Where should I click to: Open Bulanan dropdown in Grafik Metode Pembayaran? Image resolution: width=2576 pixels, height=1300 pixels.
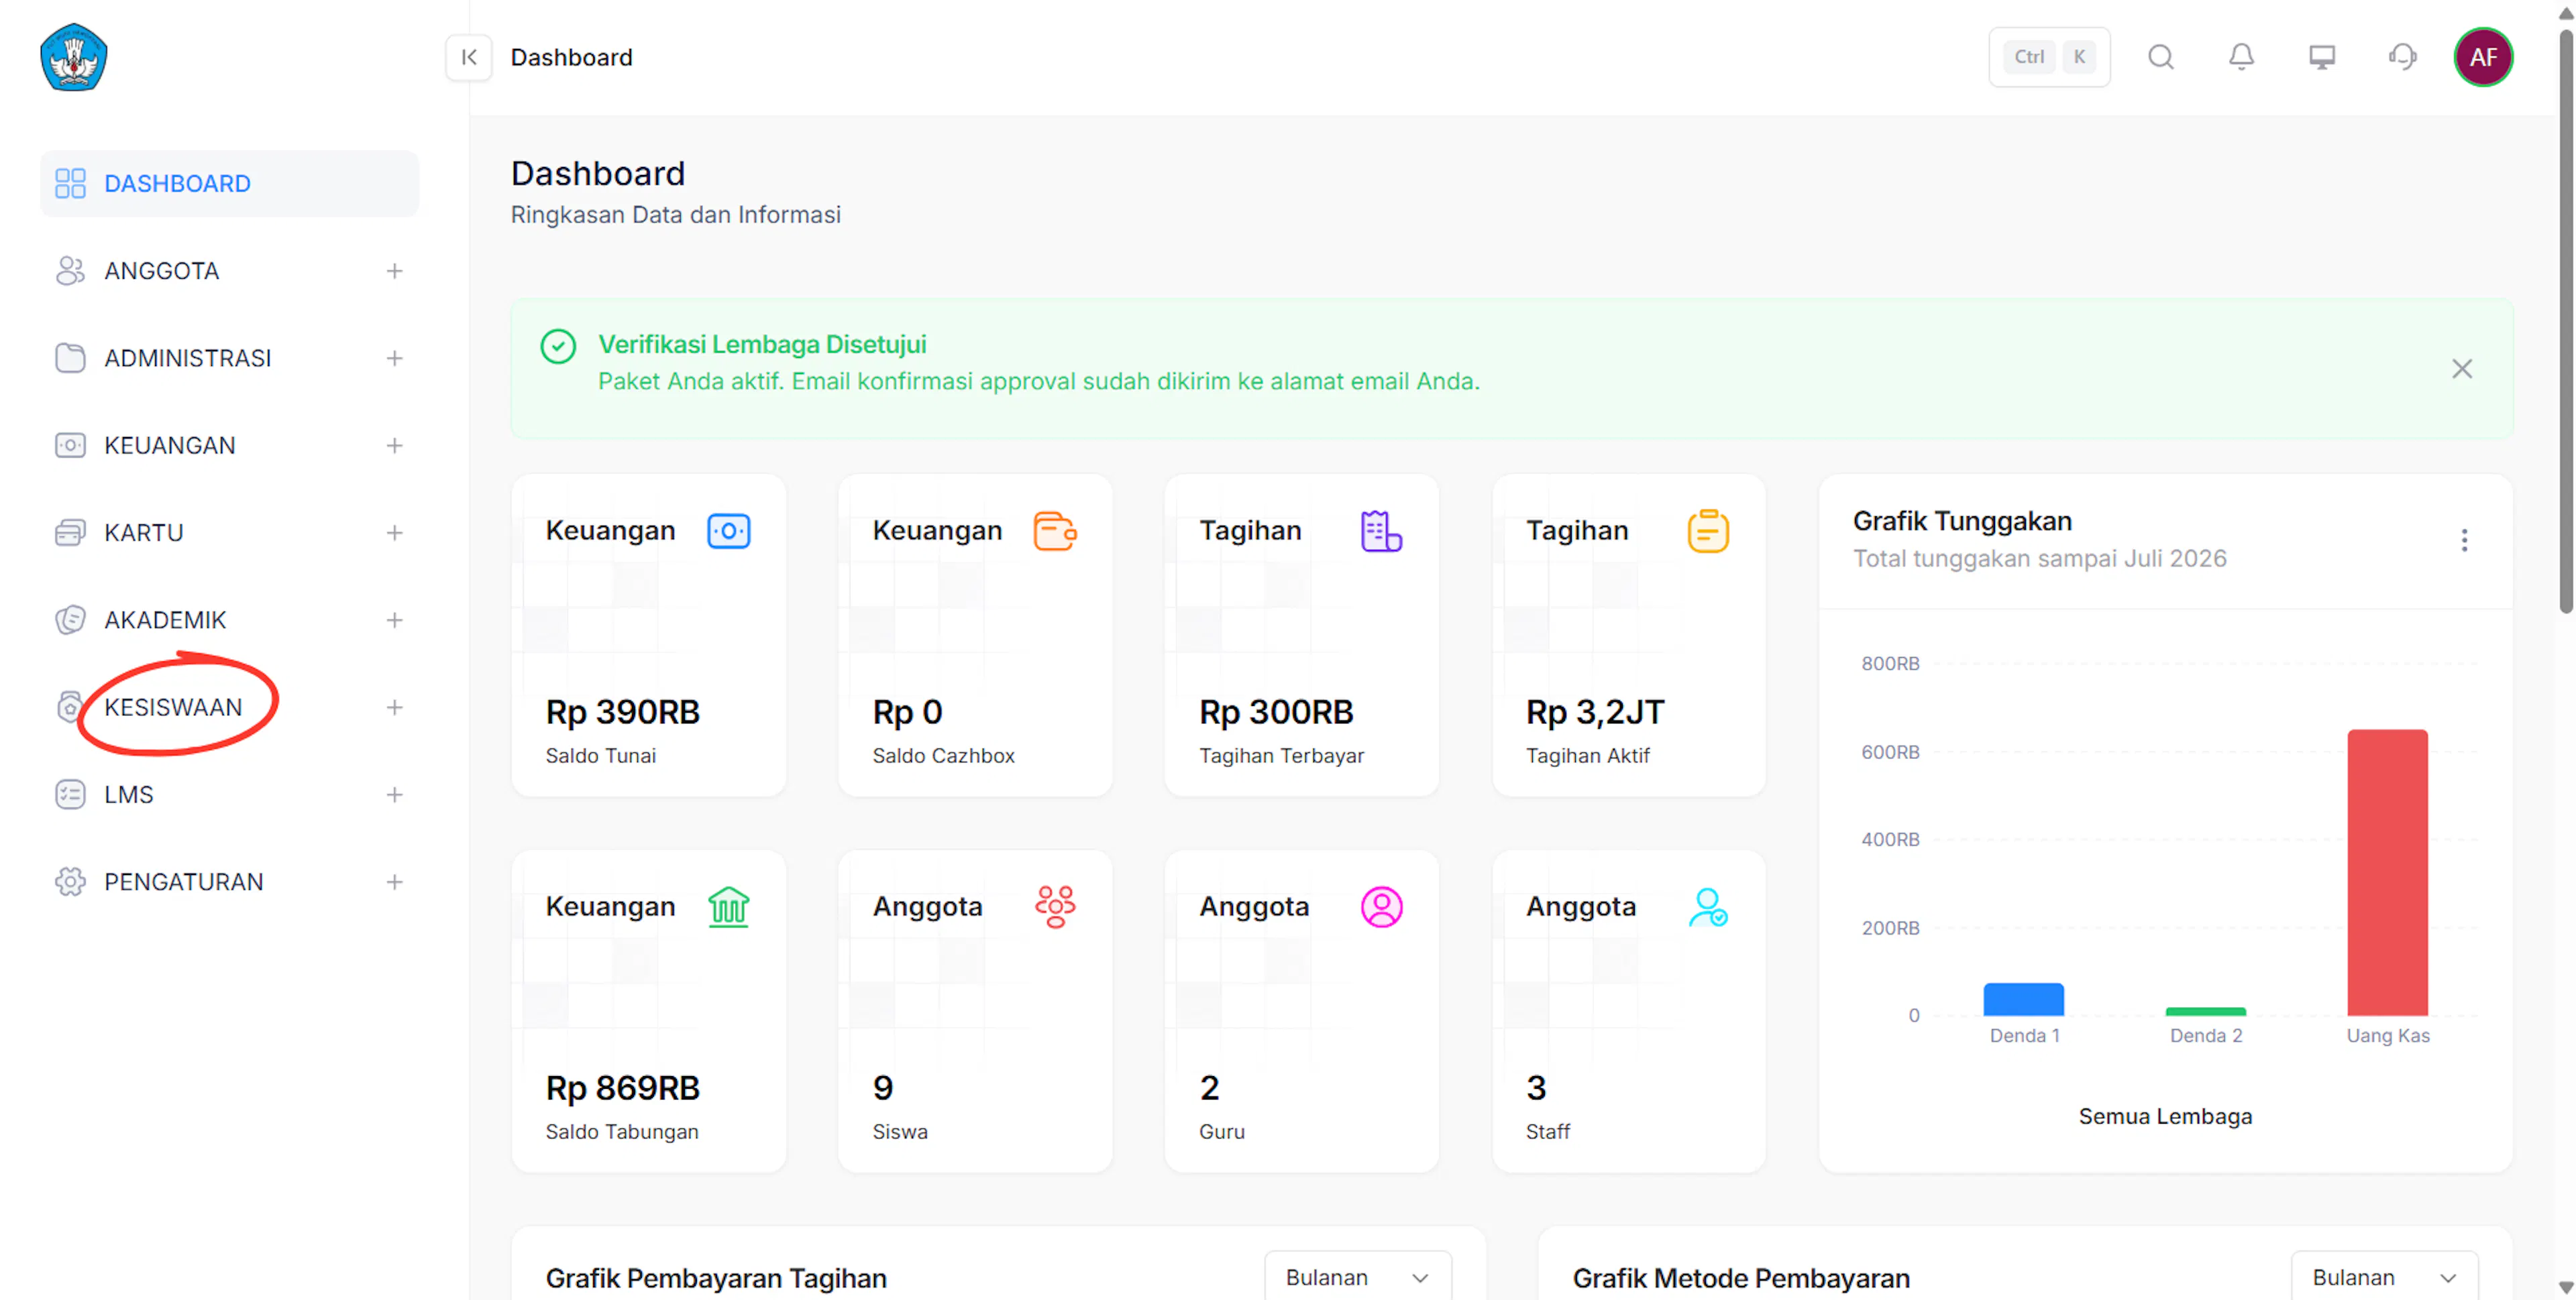click(x=2384, y=1277)
